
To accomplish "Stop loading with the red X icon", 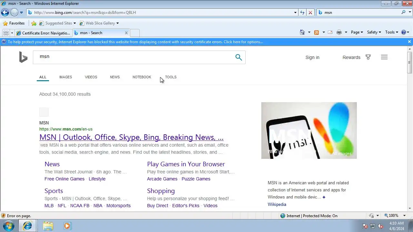I will (x=310, y=13).
